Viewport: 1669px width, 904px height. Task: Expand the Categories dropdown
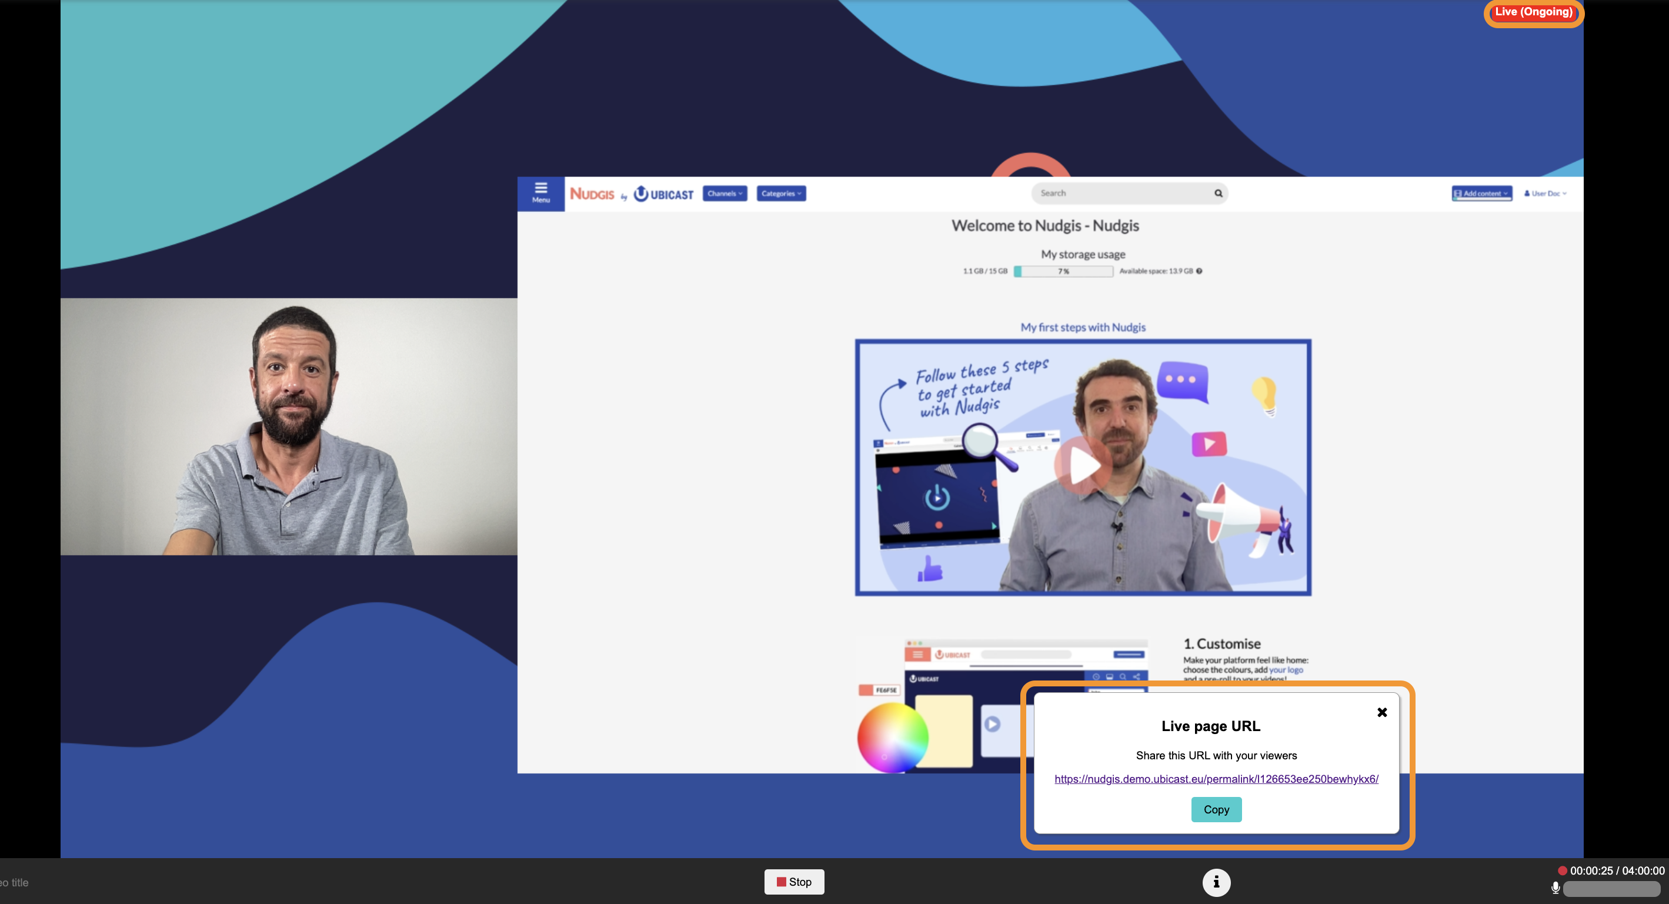tap(782, 193)
